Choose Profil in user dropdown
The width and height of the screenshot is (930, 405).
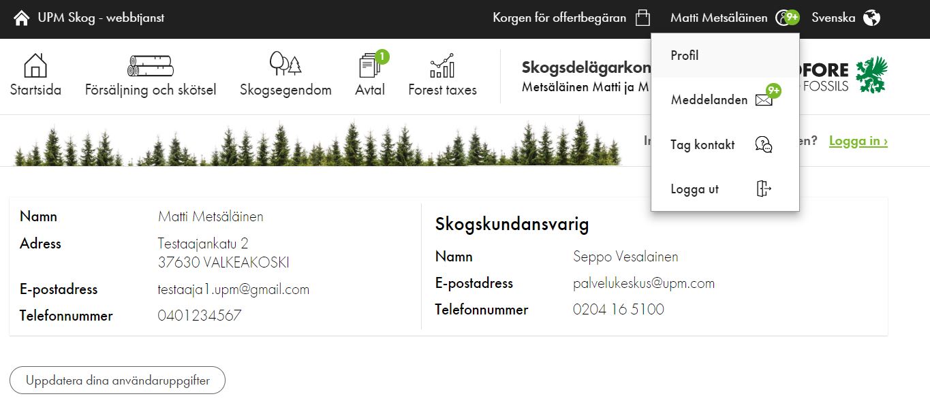point(725,55)
